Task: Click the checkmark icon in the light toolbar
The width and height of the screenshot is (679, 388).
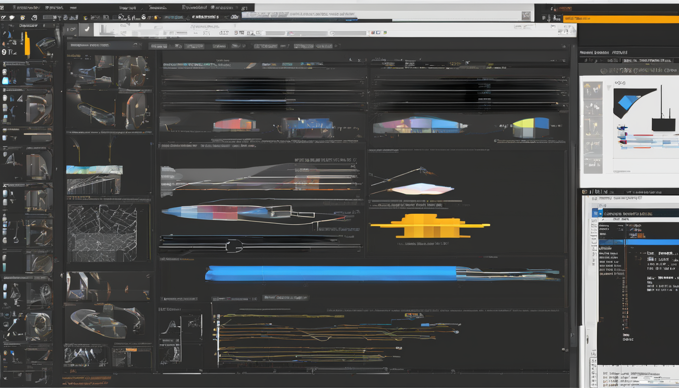Action: (86, 30)
